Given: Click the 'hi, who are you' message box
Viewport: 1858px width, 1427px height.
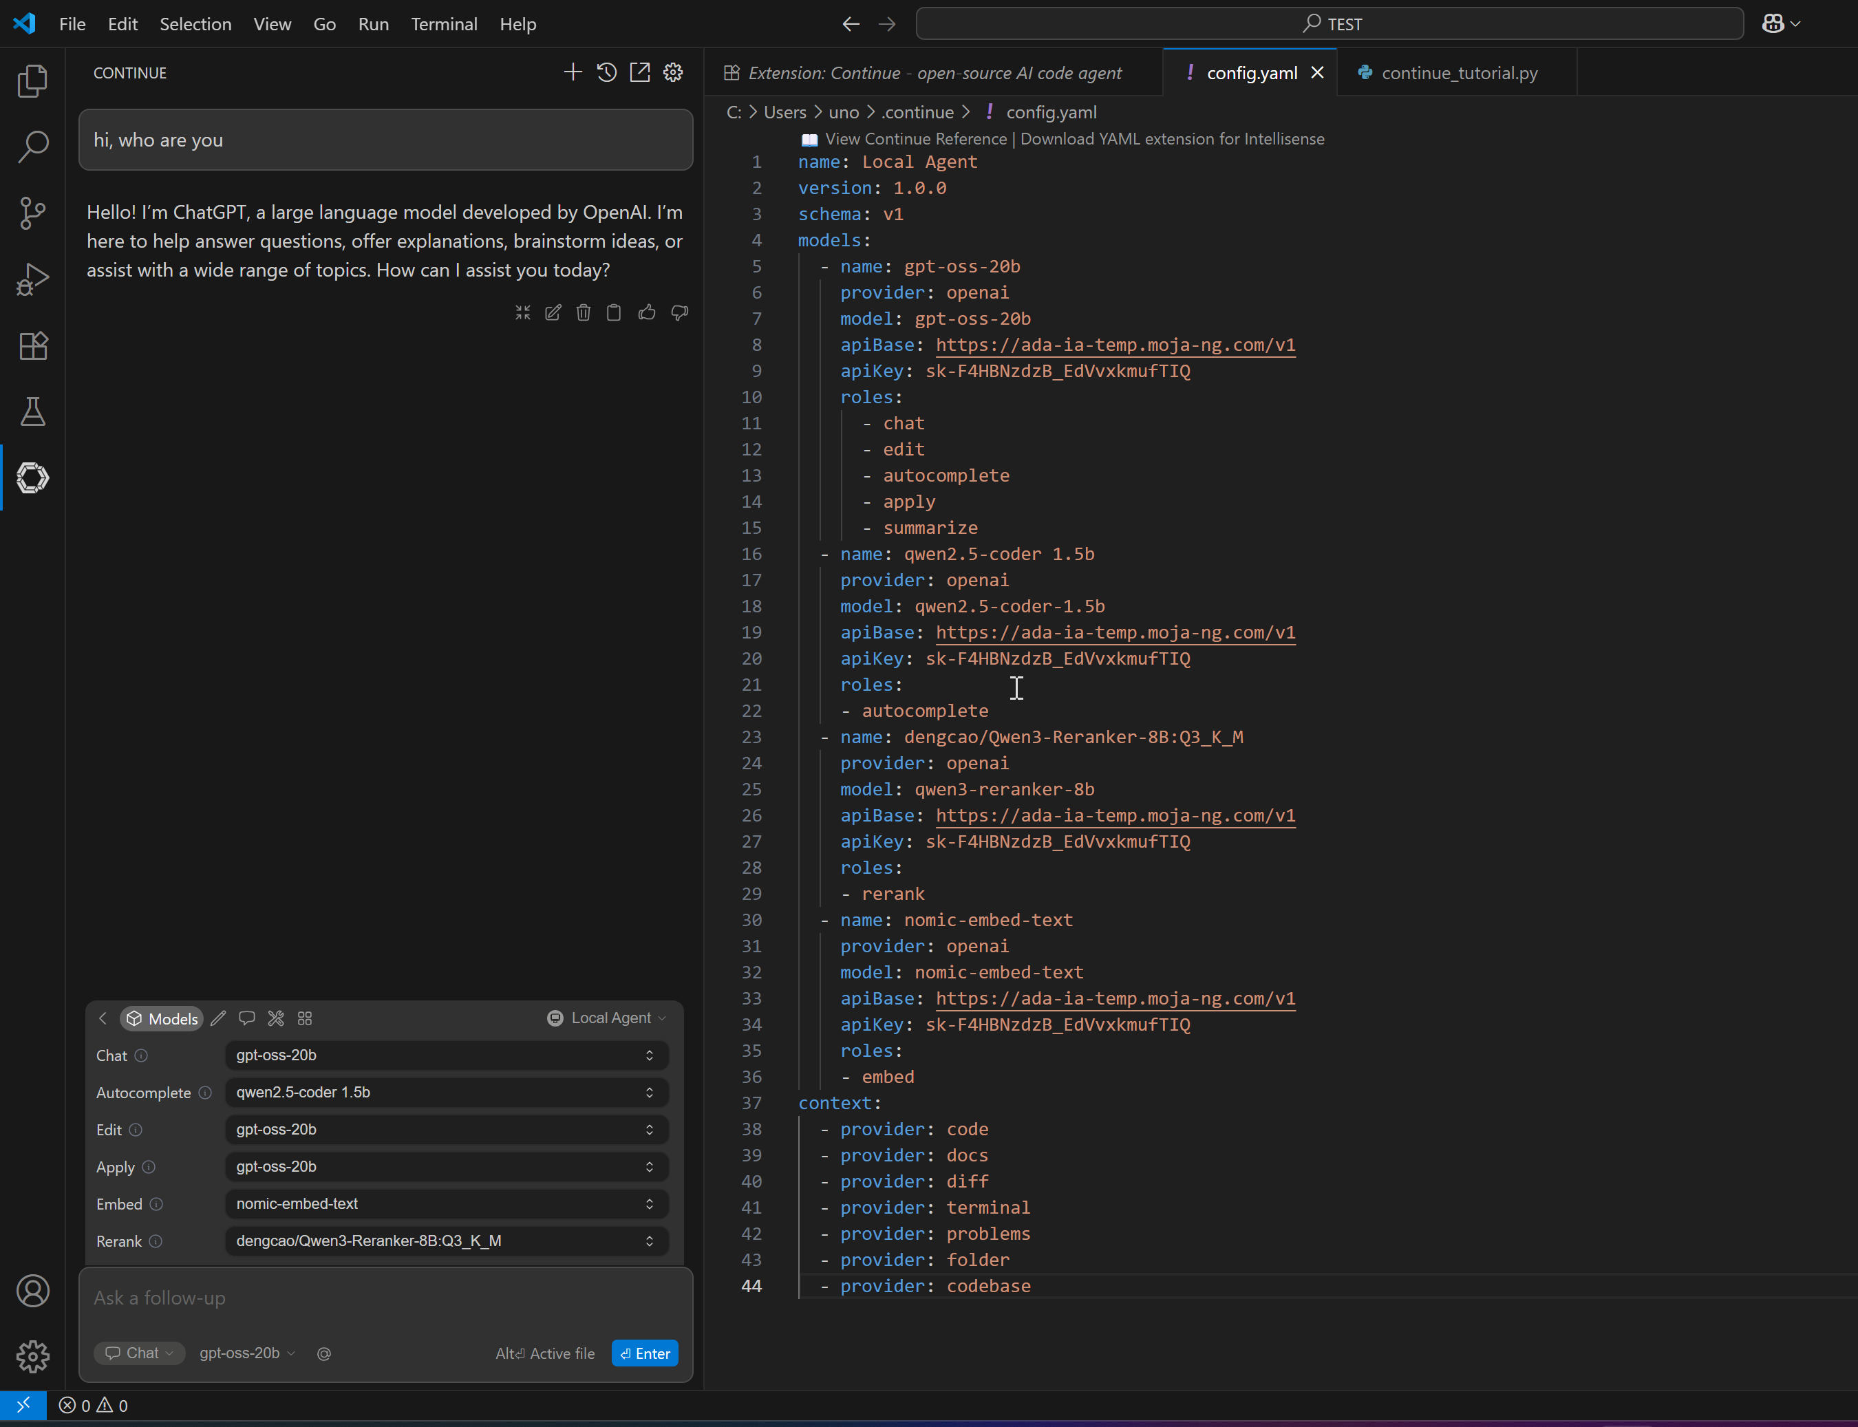Looking at the screenshot, I should coord(385,140).
